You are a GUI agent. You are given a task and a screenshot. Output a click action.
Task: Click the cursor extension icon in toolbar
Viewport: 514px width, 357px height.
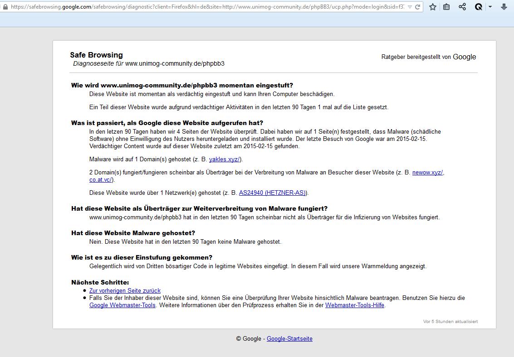[478, 7]
